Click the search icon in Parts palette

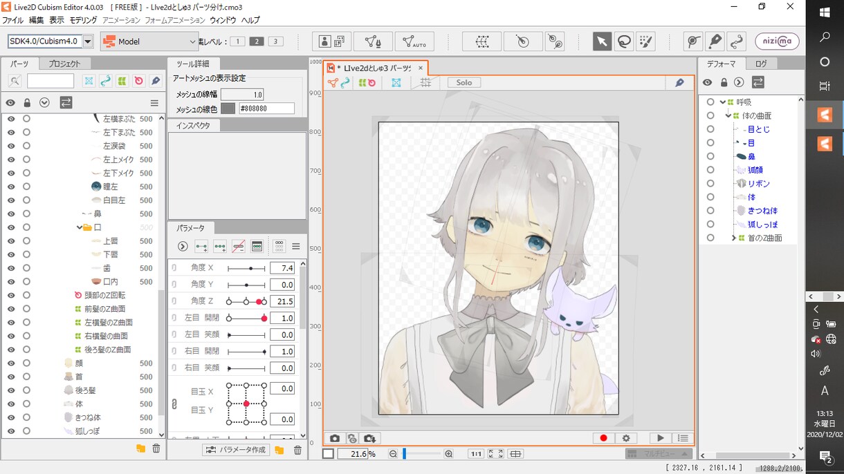[x=15, y=81]
